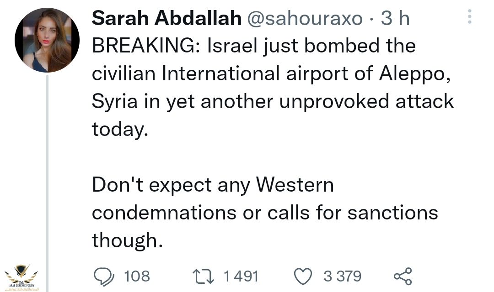Click the line ending with 'unprovoked attack'
The width and height of the screenshot is (494, 292).
[x=273, y=101]
